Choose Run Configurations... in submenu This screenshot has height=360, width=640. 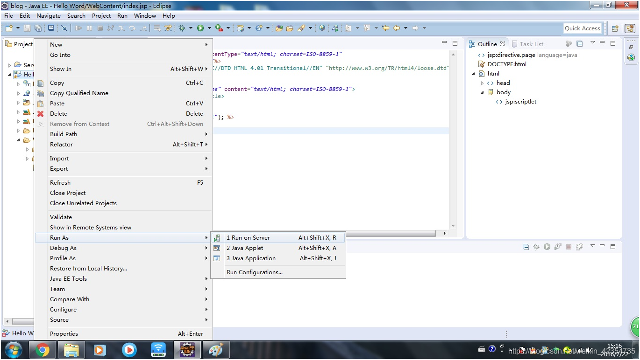278,272
